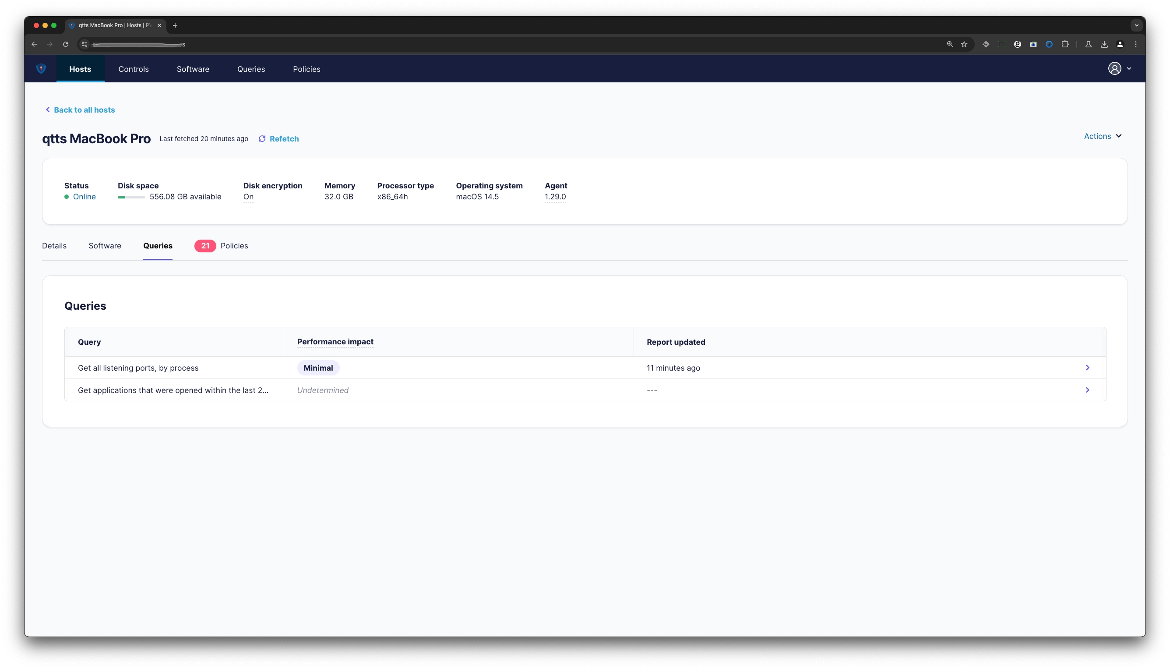Bookmark this page with the star icon
This screenshot has height=669, width=1170.
[964, 44]
